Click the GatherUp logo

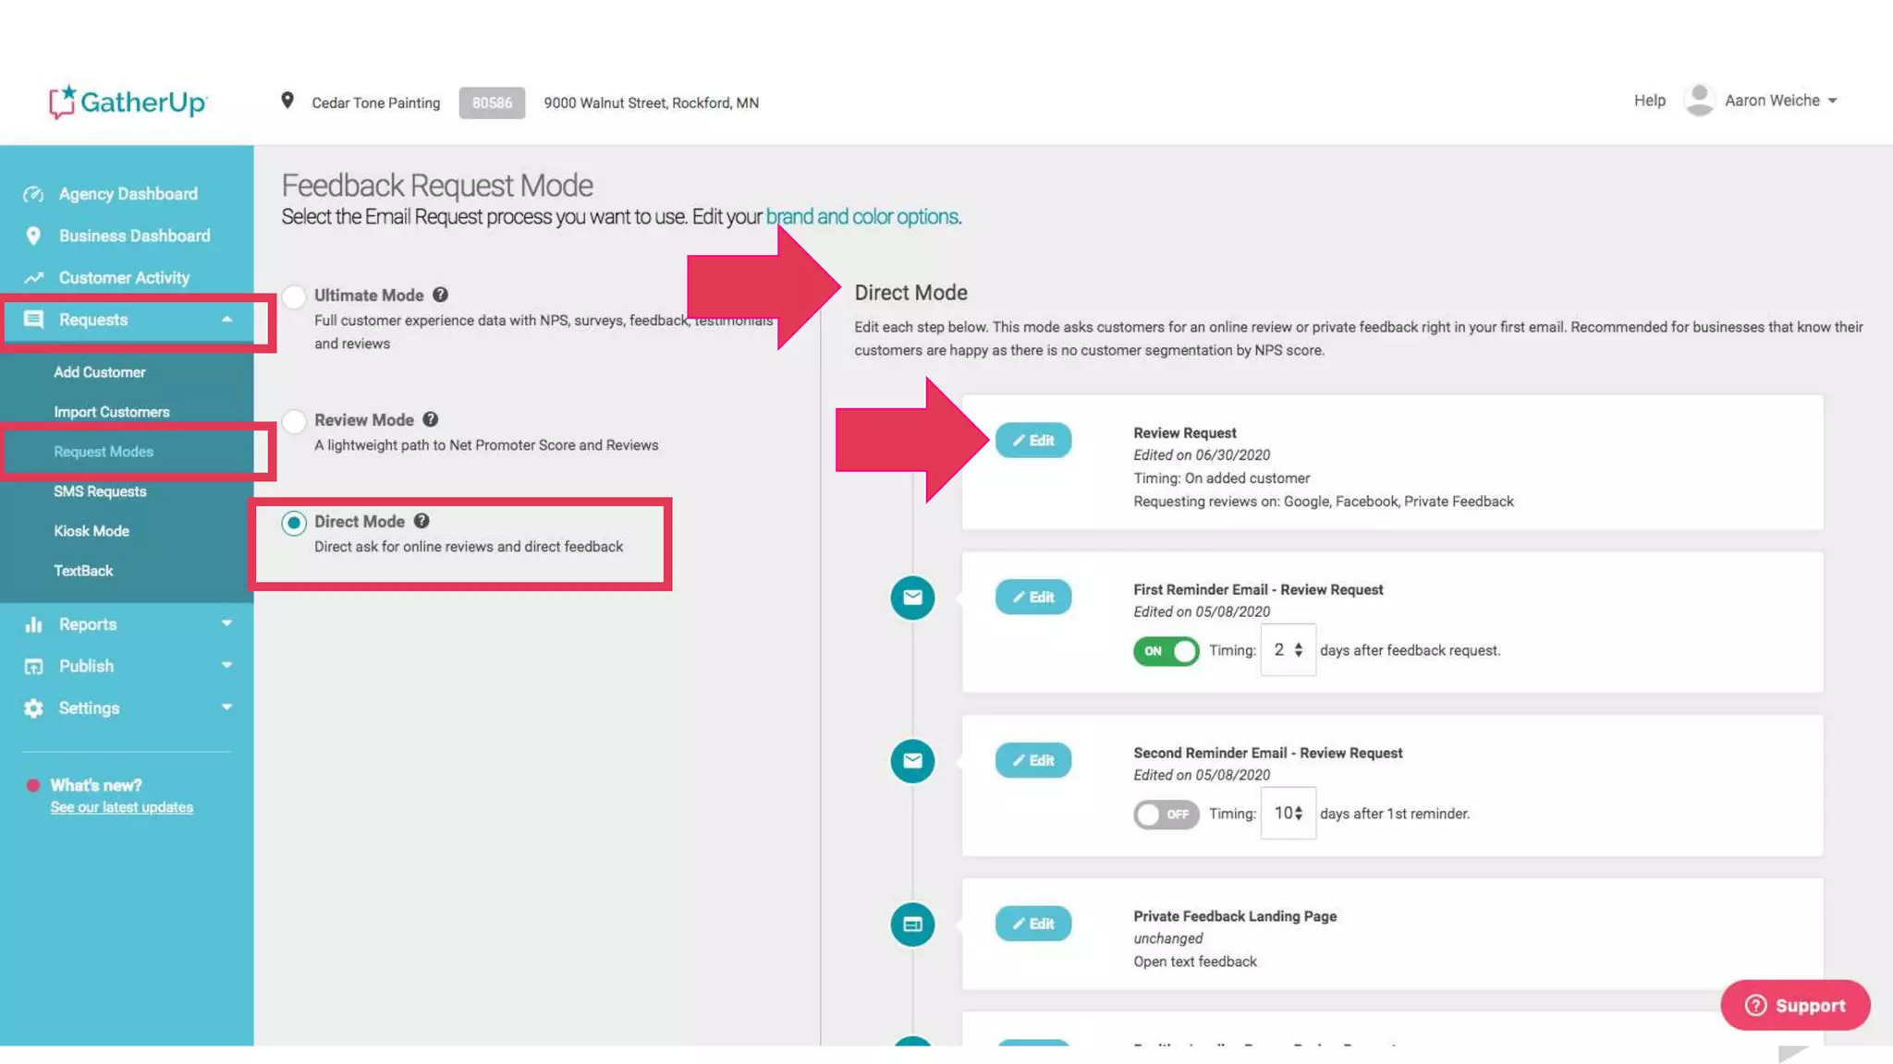tap(128, 102)
